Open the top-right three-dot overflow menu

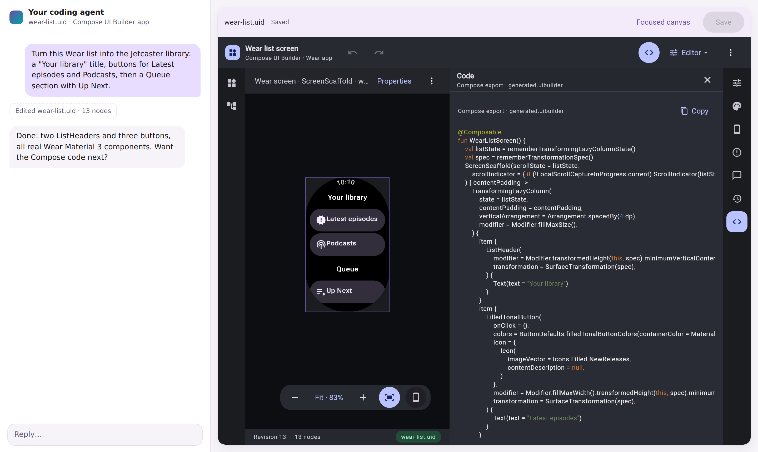[730, 53]
